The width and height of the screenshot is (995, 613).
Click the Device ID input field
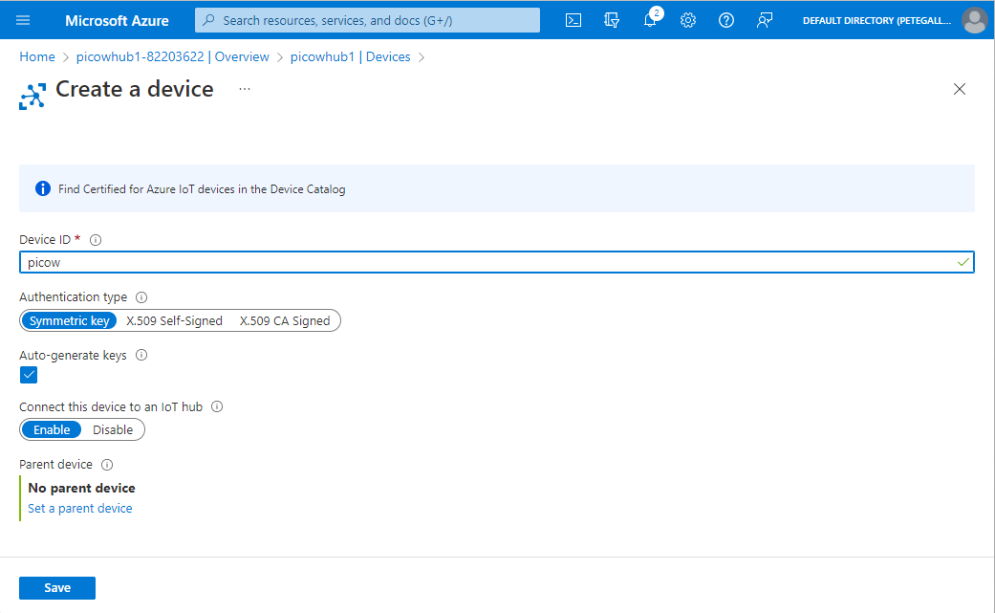coord(497,263)
